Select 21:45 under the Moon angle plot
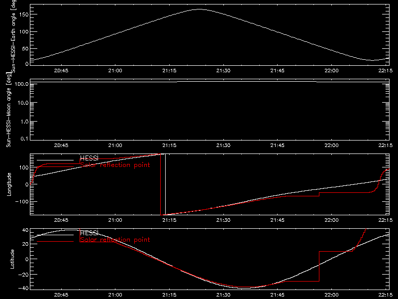 tap(278, 146)
